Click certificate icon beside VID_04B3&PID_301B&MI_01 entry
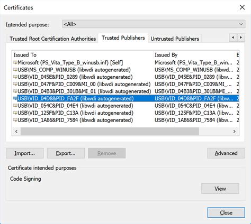 pyautogui.click(x=15, y=91)
